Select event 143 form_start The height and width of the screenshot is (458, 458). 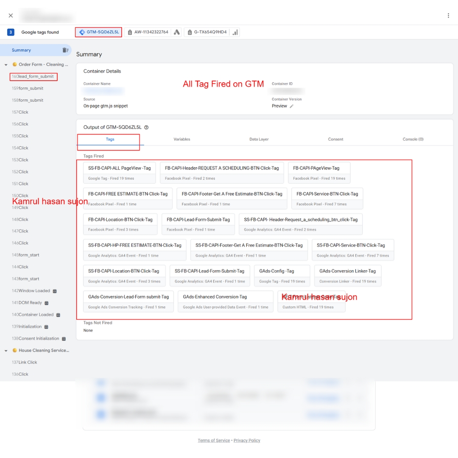tap(25, 279)
